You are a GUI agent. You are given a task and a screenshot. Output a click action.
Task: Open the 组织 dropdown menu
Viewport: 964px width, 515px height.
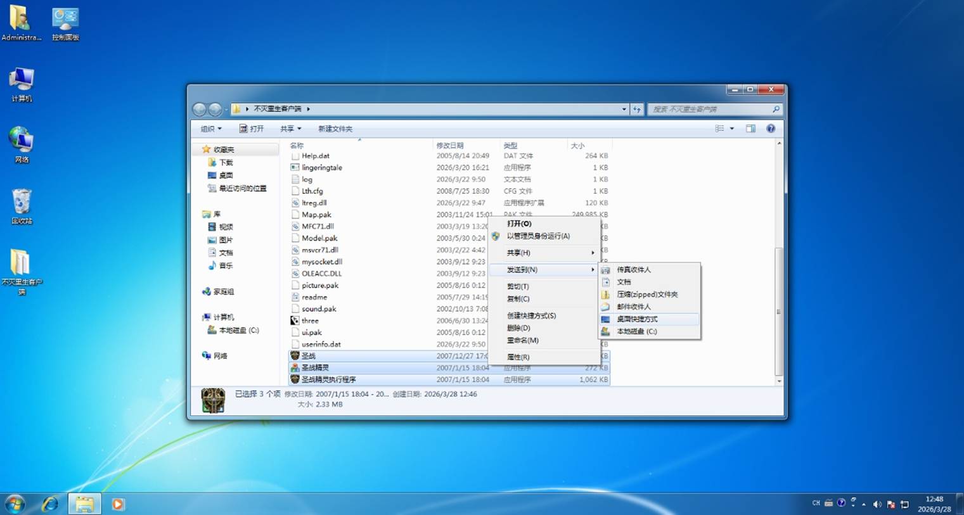[x=211, y=129]
